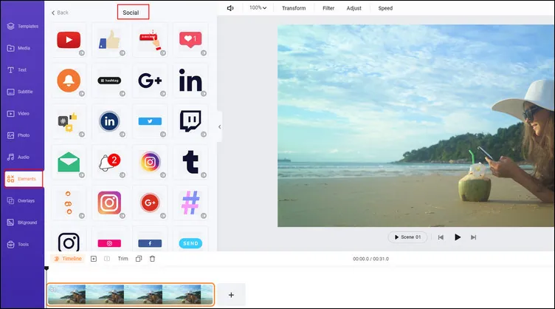
Task: Open the BKground sidebar section
Action: pos(22,223)
